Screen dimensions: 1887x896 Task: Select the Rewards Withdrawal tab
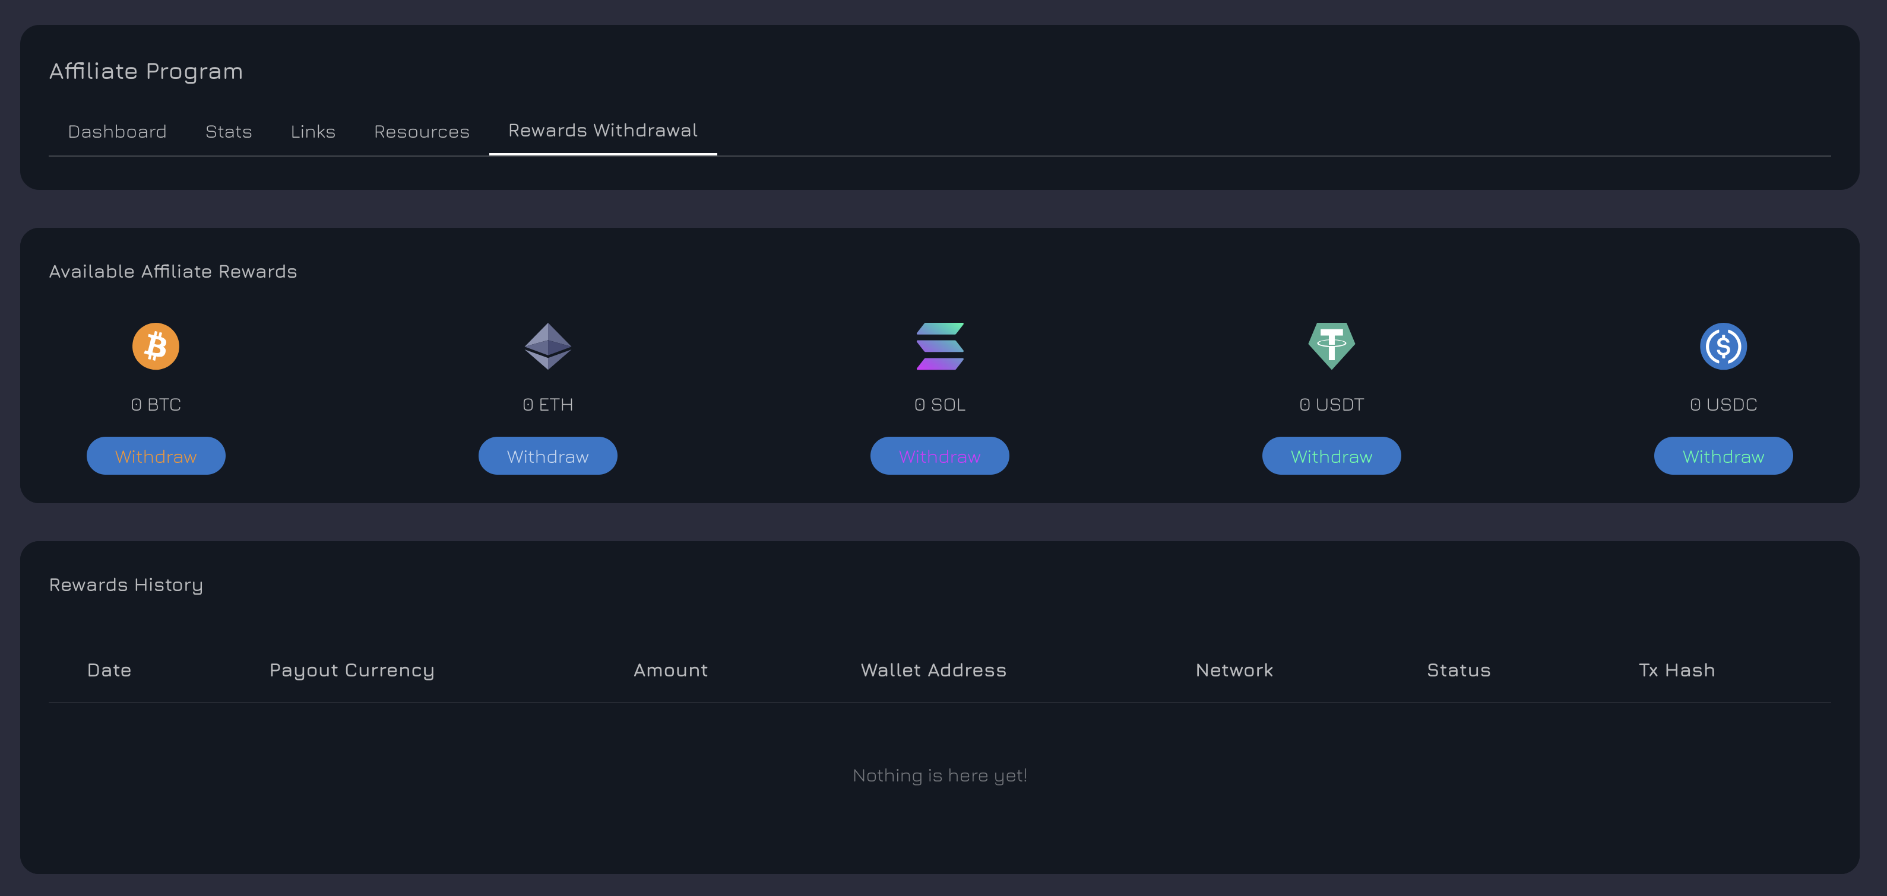[x=603, y=131]
